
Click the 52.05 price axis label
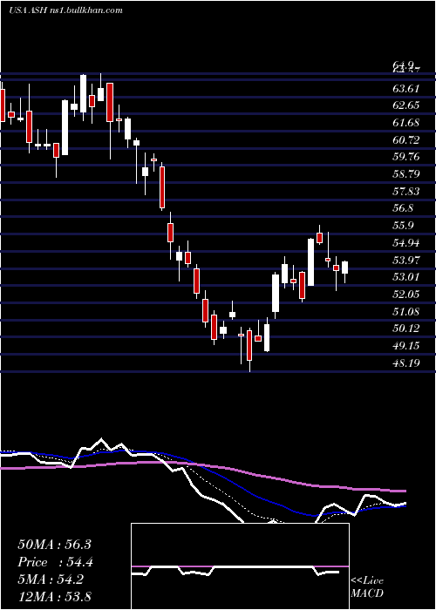[406, 295]
